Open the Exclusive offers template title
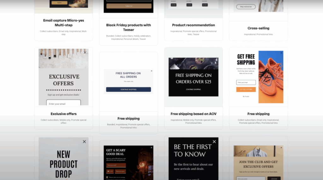This screenshot has height=180, width=323. pos(63,114)
